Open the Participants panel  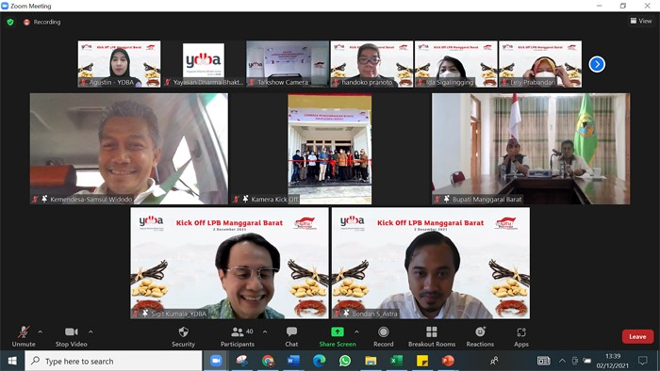238,337
